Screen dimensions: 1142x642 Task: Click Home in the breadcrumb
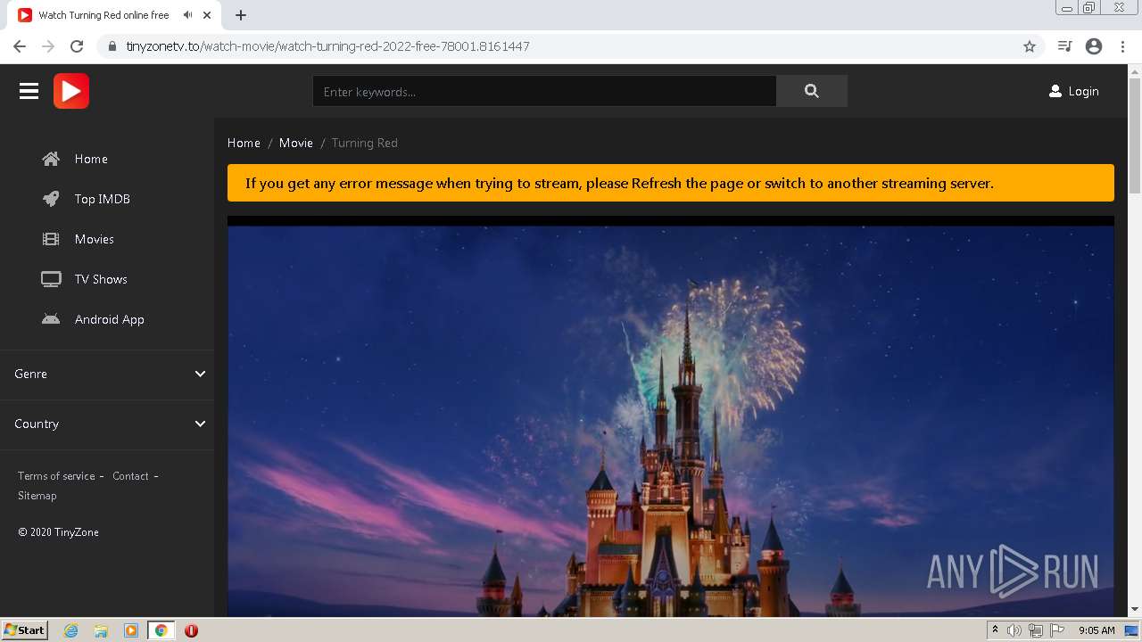pos(244,143)
